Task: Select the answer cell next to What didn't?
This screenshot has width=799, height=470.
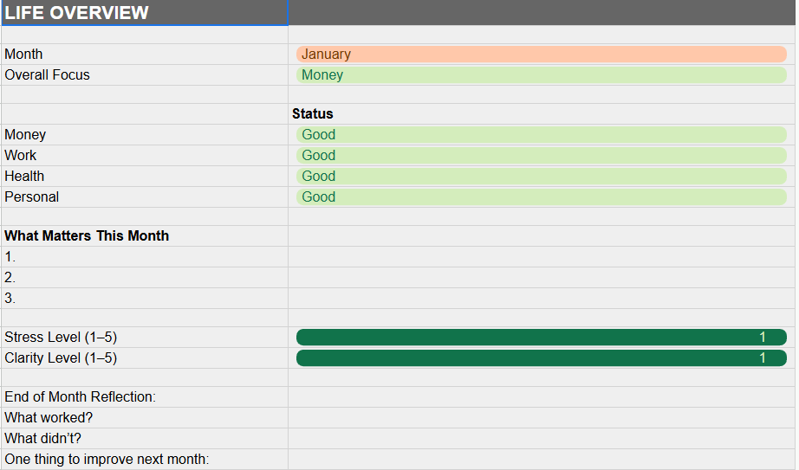Action: 541,439
